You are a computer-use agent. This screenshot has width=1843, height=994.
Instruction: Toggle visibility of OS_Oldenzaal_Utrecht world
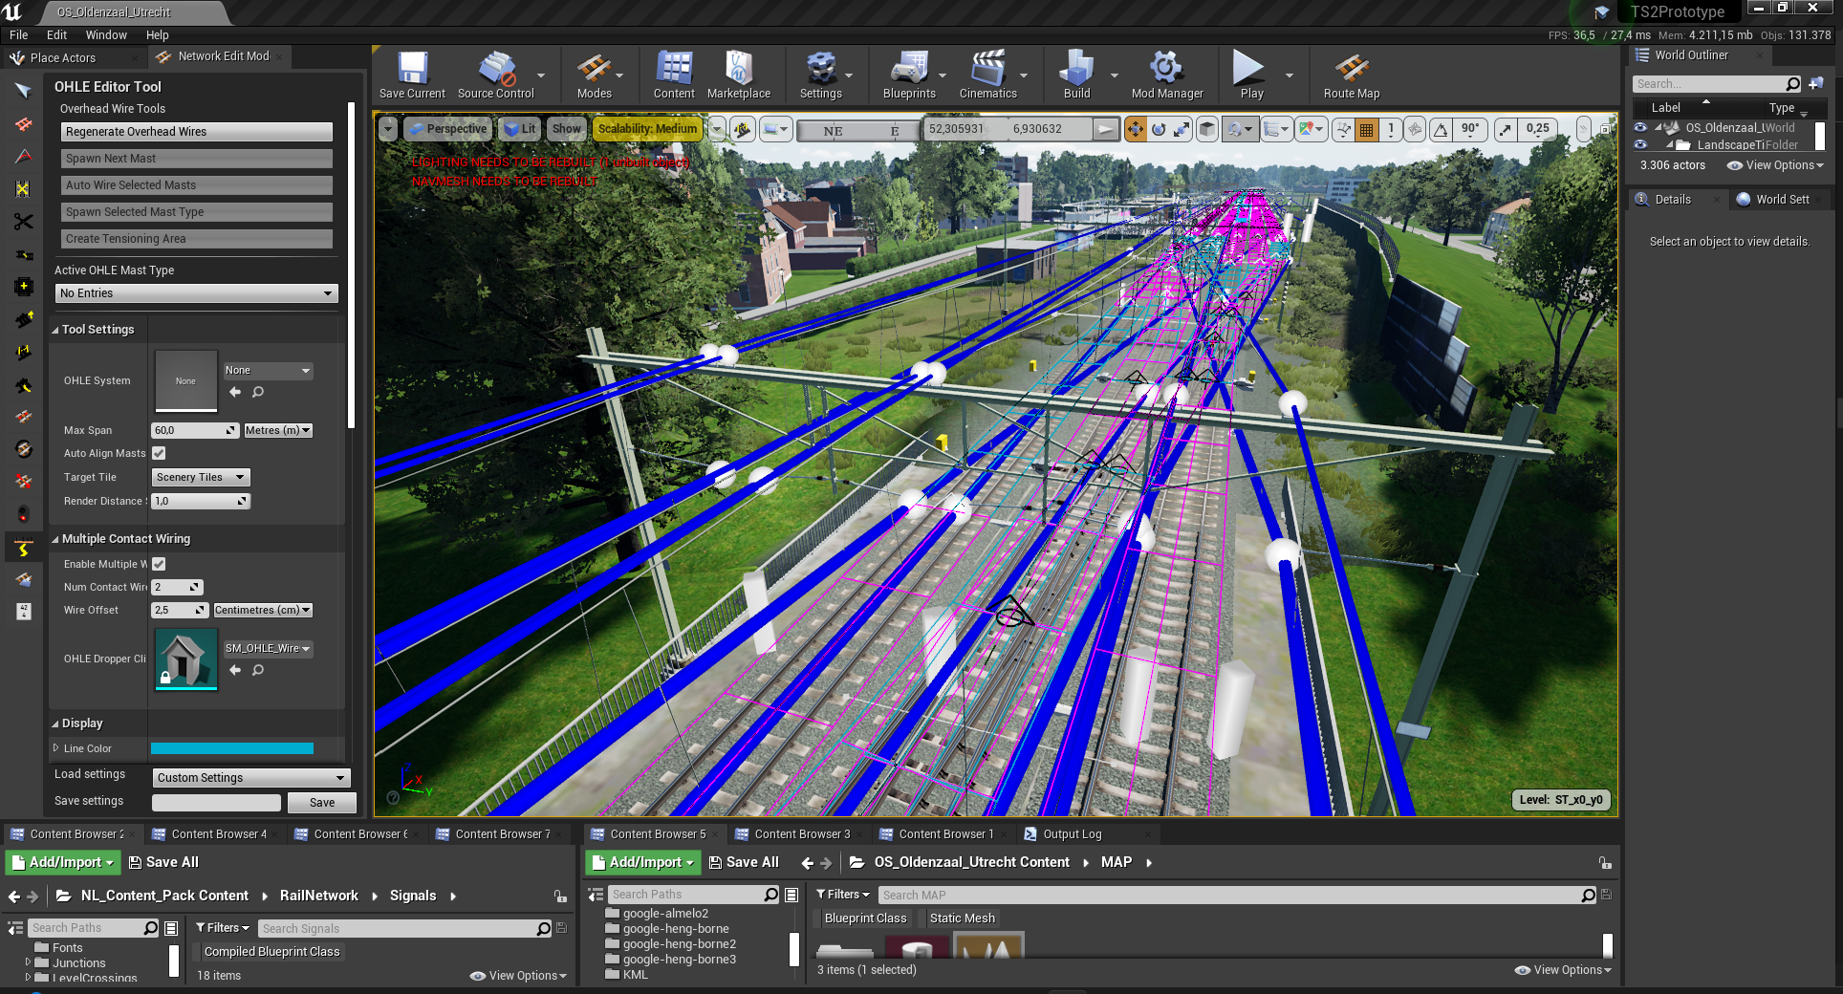(x=1640, y=127)
